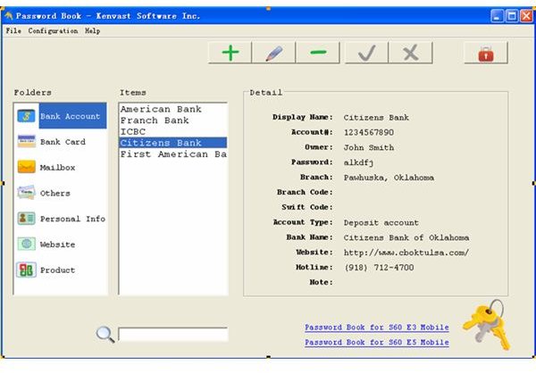This screenshot has width=536, height=373.
Task: Click the Bank Account folder icon
Action: tap(26, 116)
